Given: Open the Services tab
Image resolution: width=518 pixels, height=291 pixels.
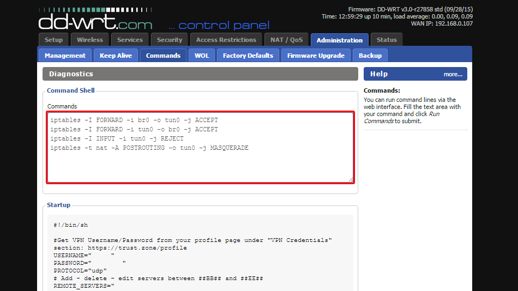Looking at the screenshot, I should coord(130,40).
